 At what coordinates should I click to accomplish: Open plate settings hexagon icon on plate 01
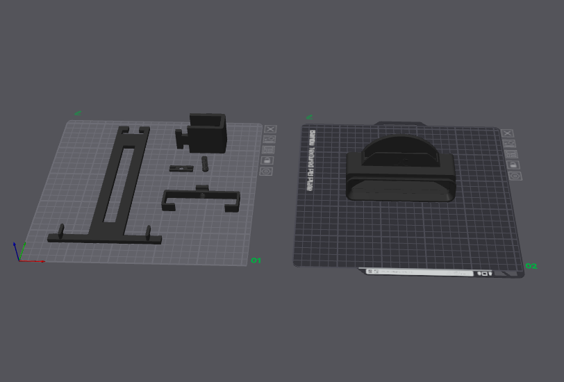[266, 172]
